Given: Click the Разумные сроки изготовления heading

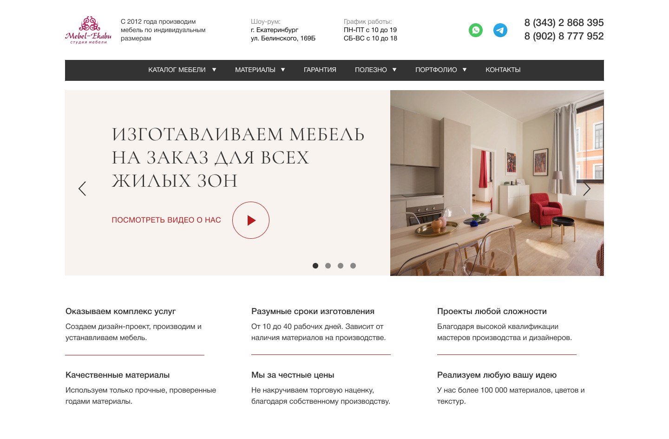Looking at the screenshot, I should click(313, 311).
